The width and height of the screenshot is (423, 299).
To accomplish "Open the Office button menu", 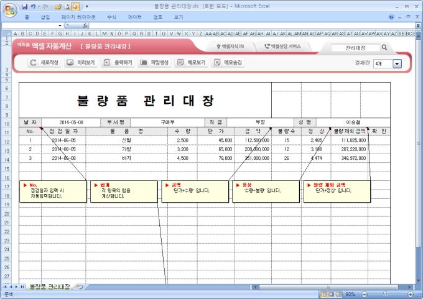I will click(x=10, y=11).
